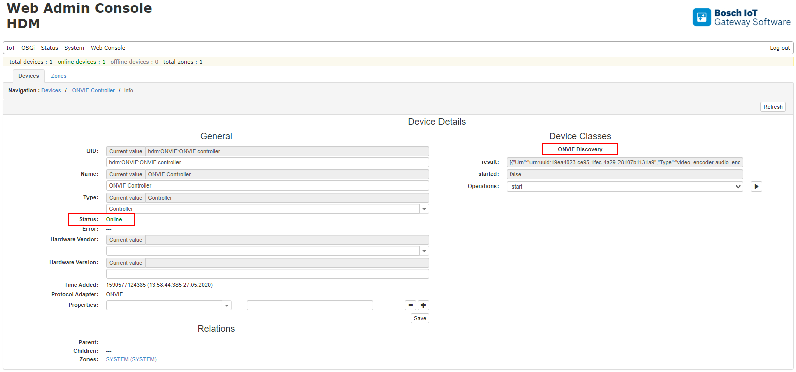The width and height of the screenshot is (796, 372).
Task: Open the Properties name dropdown
Action: (227, 306)
